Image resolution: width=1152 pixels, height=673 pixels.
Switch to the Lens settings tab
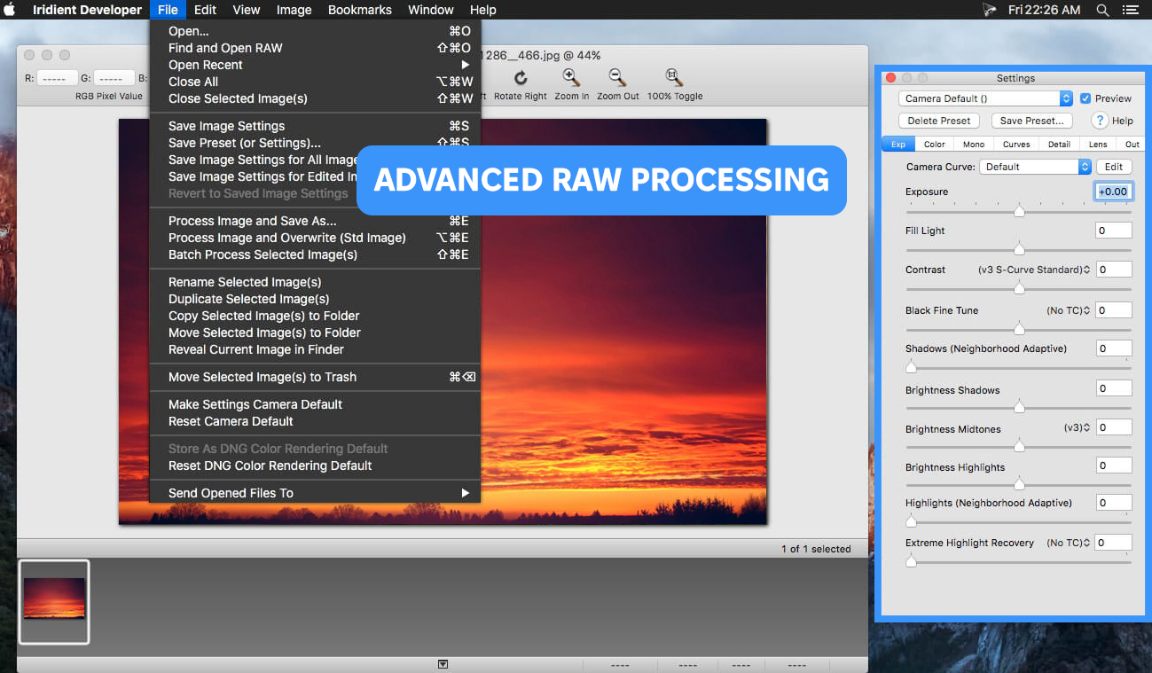(1098, 143)
